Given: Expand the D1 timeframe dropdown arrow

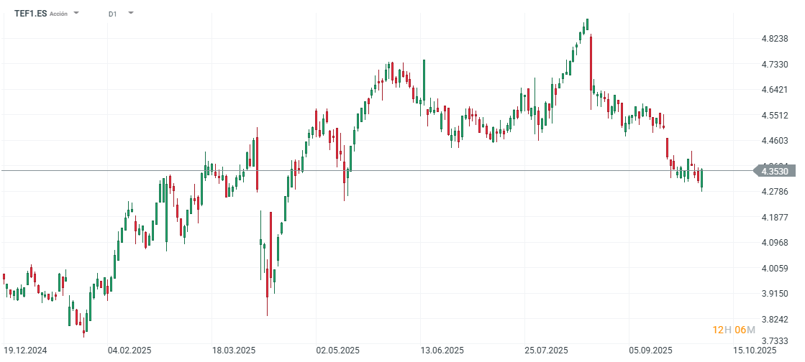Looking at the screenshot, I should coord(130,13).
